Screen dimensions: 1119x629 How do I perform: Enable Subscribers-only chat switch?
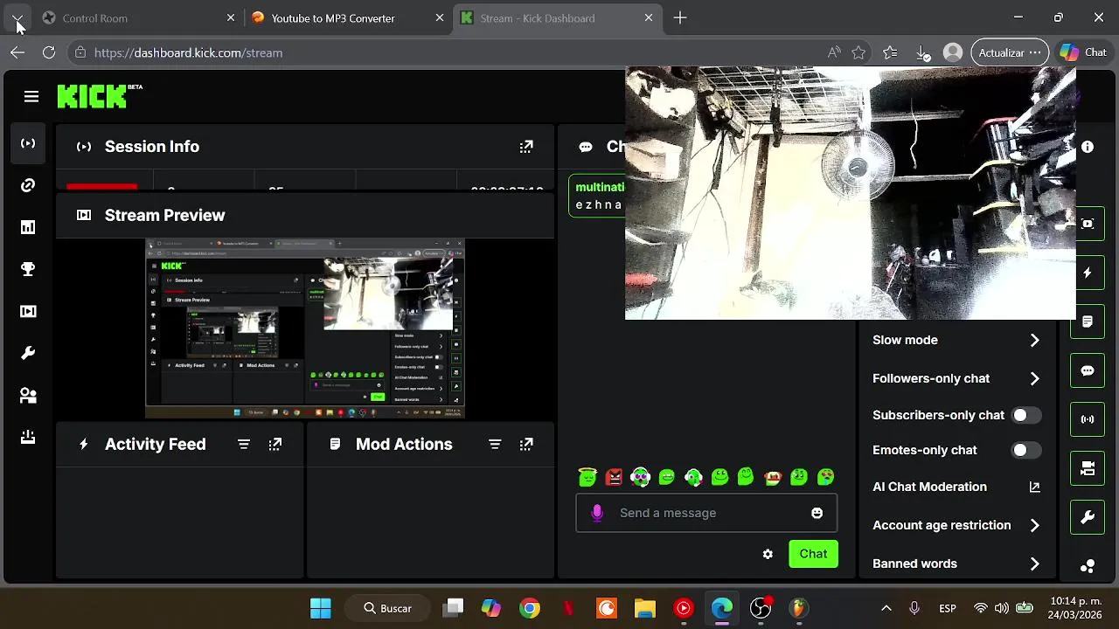(1026, 415)
